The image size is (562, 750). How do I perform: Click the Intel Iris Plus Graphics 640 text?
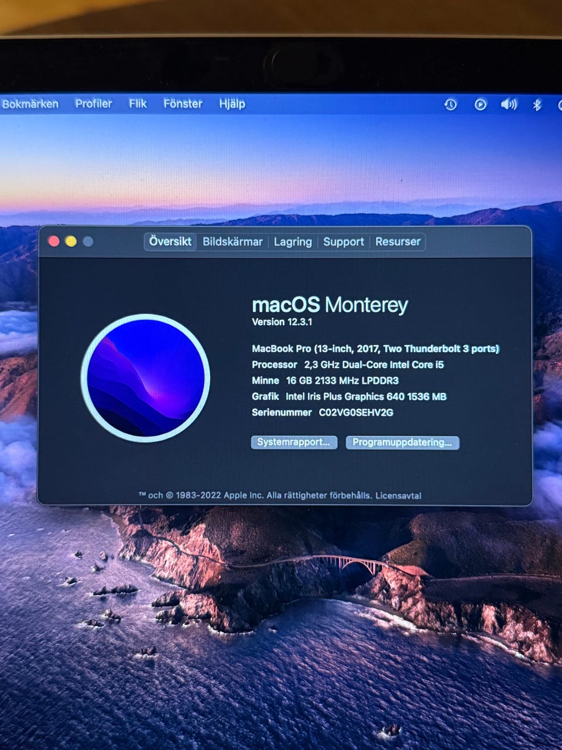[366, 397]
